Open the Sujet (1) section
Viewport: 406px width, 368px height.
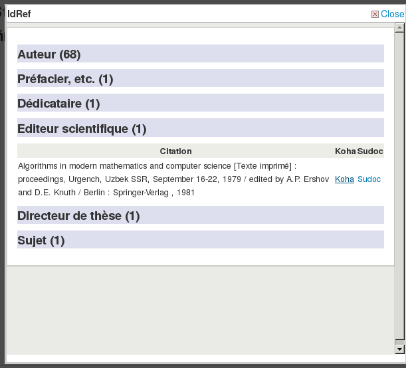41,240
